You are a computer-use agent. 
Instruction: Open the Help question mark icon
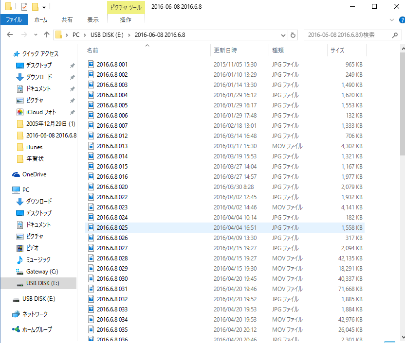402,20
